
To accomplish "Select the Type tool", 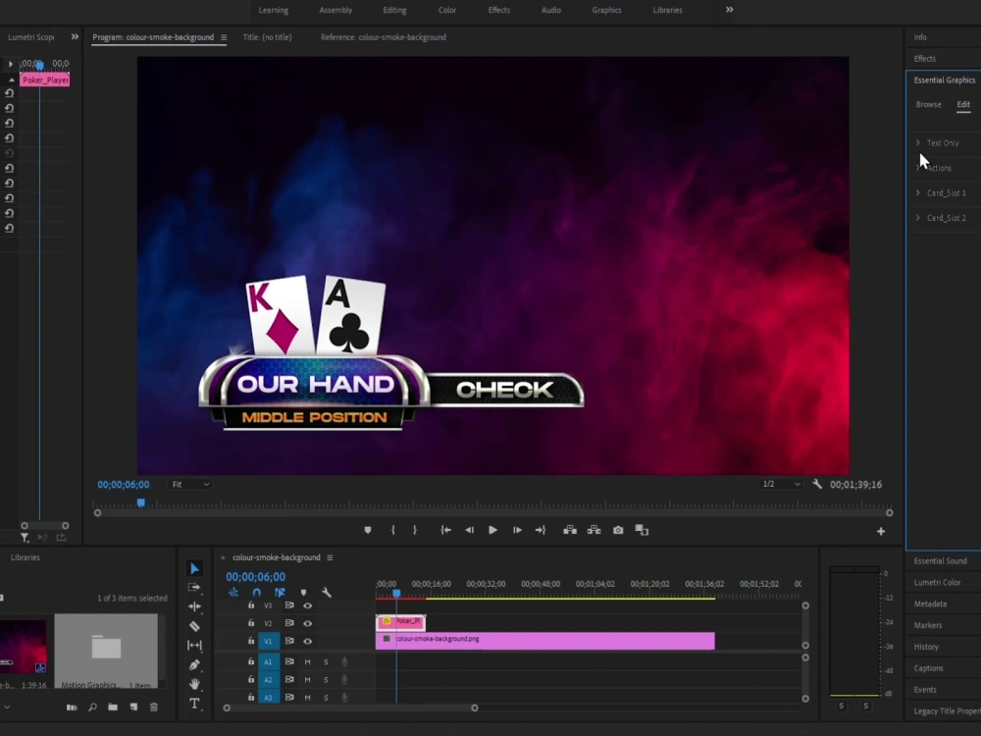I will [194, 704].
